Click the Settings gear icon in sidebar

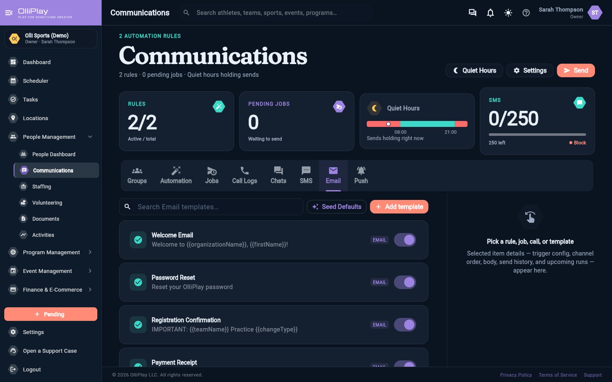point(13,332)
